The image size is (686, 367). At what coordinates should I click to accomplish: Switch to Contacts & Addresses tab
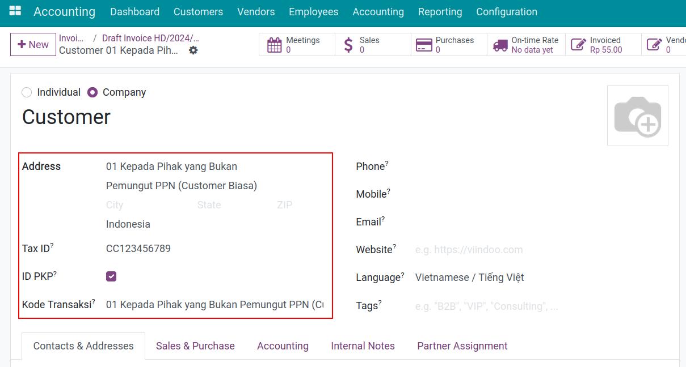click(x=83, y=346)
